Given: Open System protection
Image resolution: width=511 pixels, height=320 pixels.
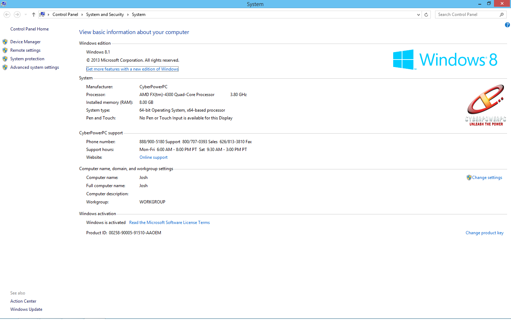Looking at the screenshot, I should pyautogui.click(x=27, y=59).
